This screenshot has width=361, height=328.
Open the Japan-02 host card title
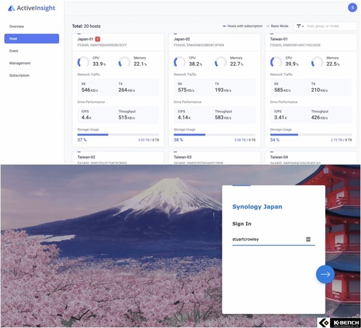pyautogui.click(x=182, y=39)
